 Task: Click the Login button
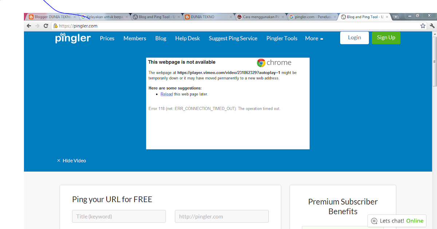coord(354,38)
